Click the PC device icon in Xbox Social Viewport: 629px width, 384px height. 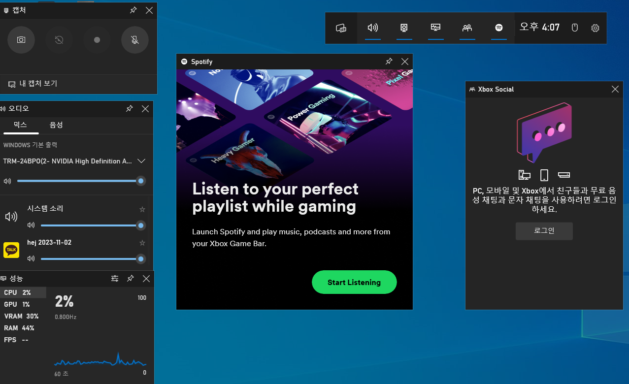coord(525,175)
